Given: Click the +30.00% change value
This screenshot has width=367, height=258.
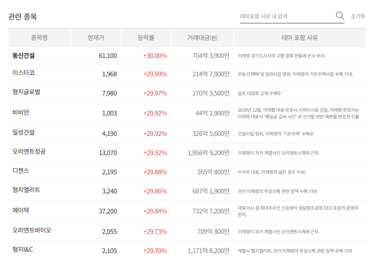Looking at the screenshot, I should pyautogui.click(x=155, y=56).
